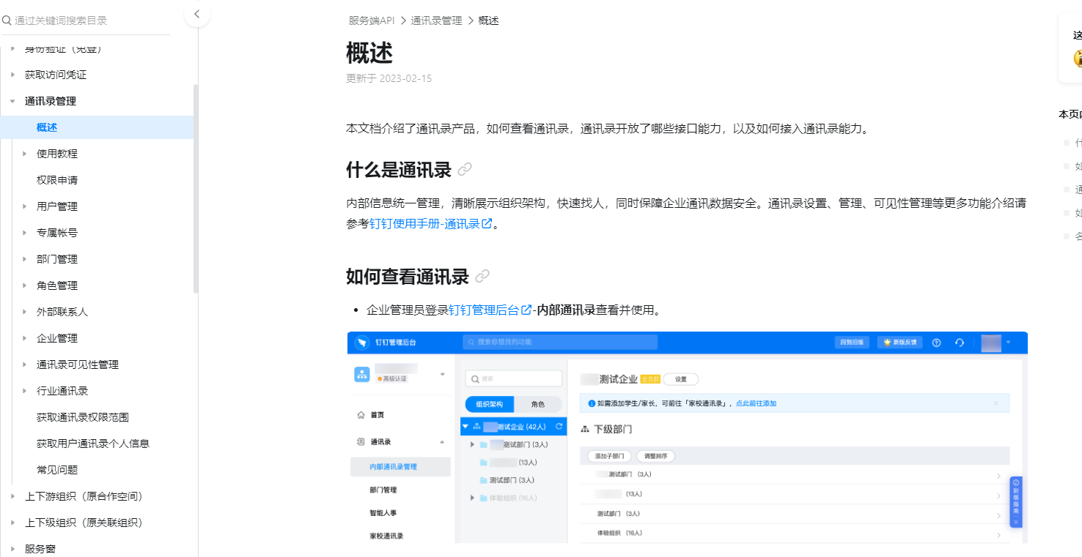Expand the 角色管理 arrow
Screen dimensions: 1082x557
click(x=24, y=285)
